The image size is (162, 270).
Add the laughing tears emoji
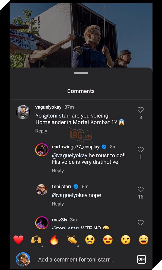143,240
